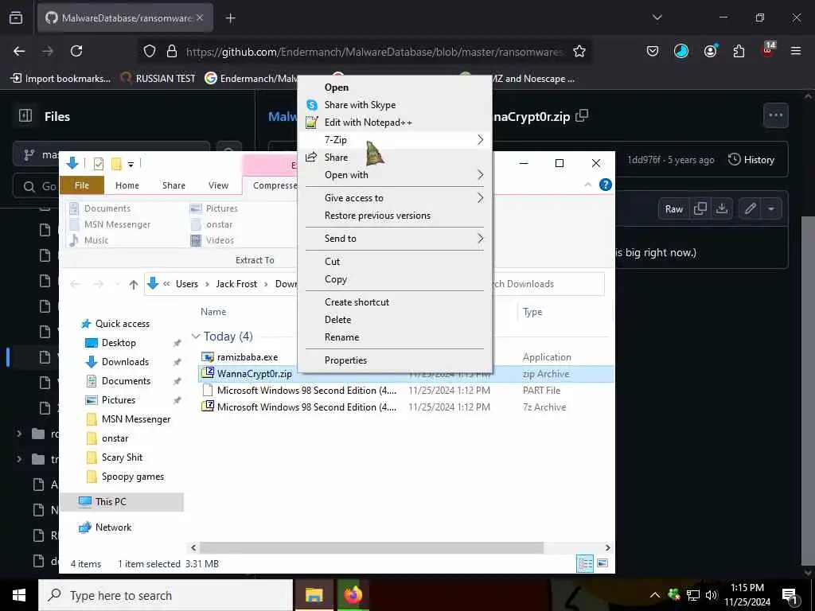The height and width of the screenshot is (611, 815).
Task: Click the GitHub Raw button
Action: 673,209
